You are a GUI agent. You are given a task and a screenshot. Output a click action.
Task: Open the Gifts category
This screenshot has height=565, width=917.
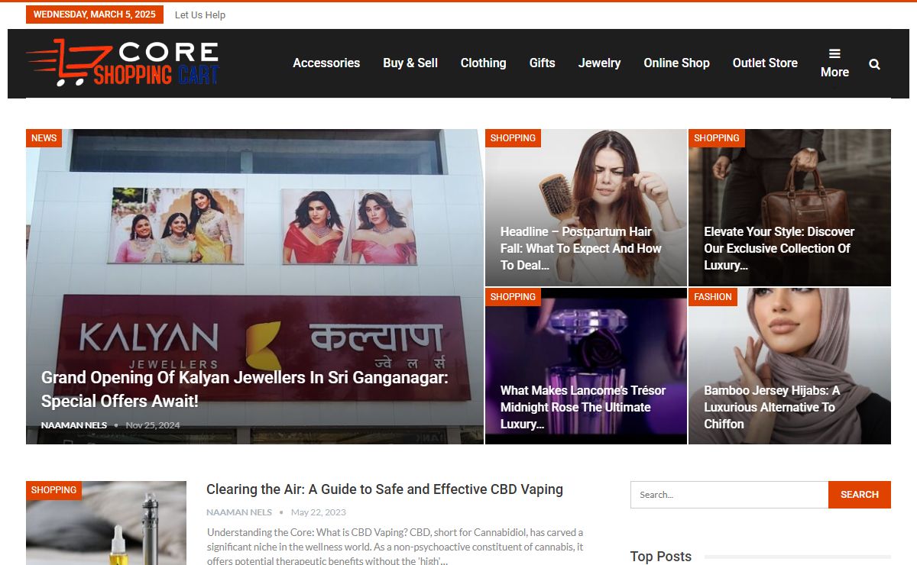[x=542, y=63]
